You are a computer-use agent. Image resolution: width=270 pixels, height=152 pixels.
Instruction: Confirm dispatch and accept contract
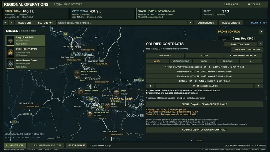[x=204, y=130]
